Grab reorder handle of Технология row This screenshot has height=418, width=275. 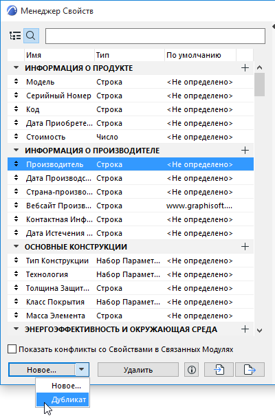tap(16, 274)
